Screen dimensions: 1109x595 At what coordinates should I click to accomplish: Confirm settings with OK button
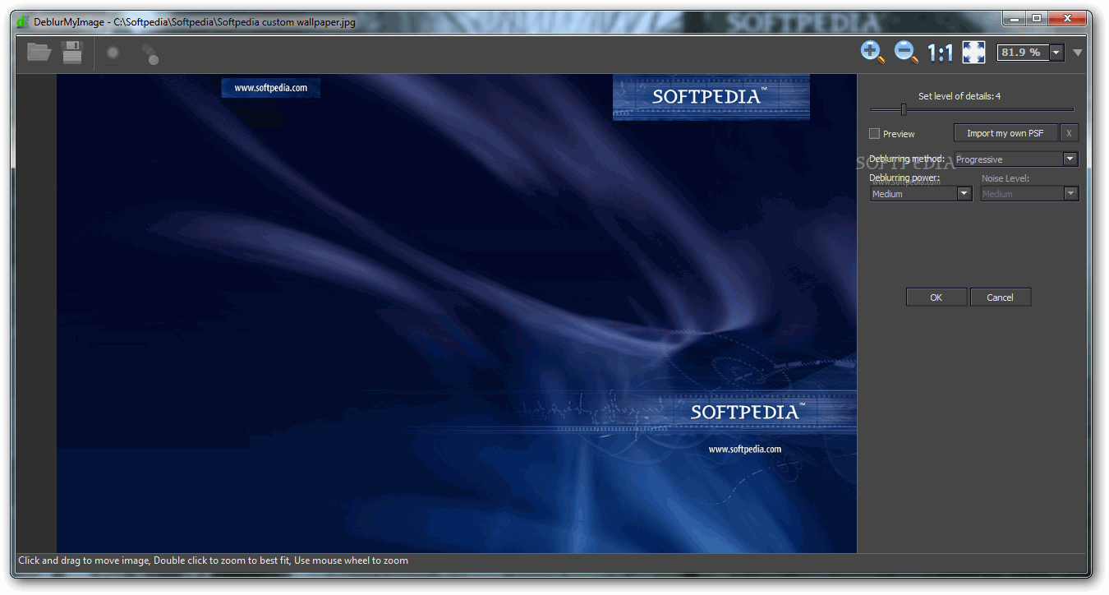click(x=936, y=297)
